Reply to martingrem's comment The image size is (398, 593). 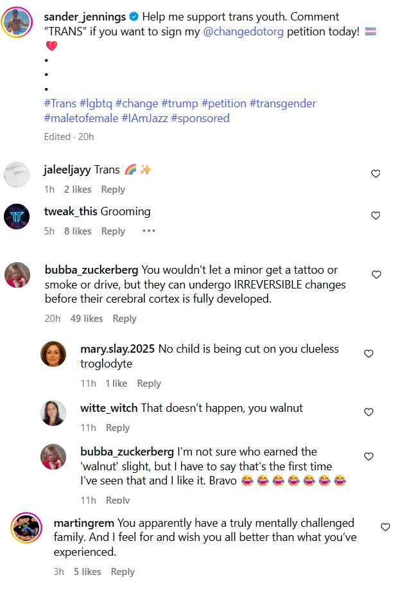tap(123, 572)
